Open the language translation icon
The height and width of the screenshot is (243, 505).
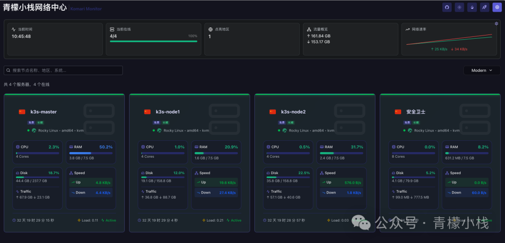click(484, 7)
